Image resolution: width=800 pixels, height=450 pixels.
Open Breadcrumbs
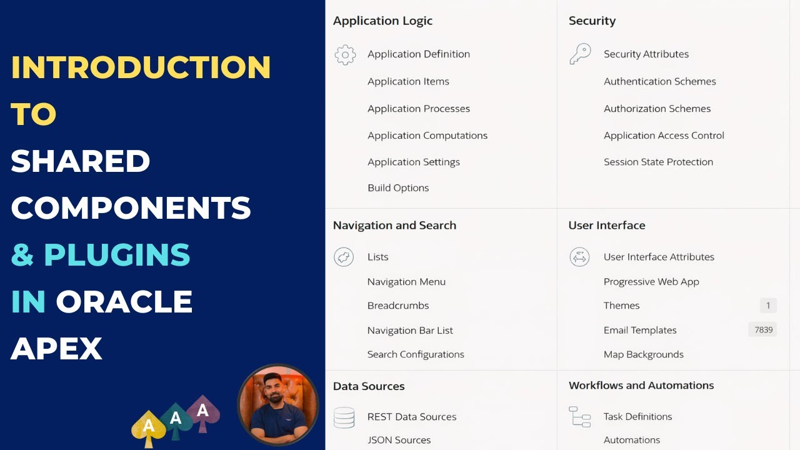pyautogui.click(x=398, y=306)
